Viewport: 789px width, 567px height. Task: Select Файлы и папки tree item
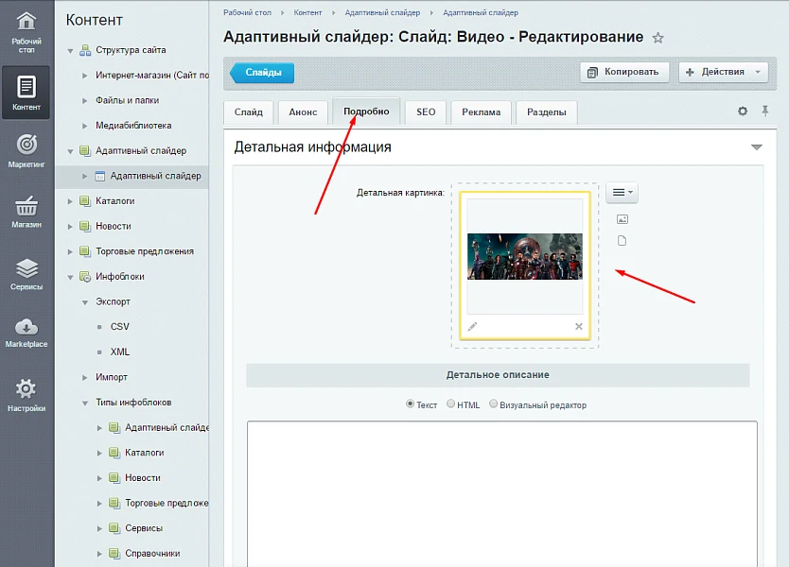tap(128, 100)
